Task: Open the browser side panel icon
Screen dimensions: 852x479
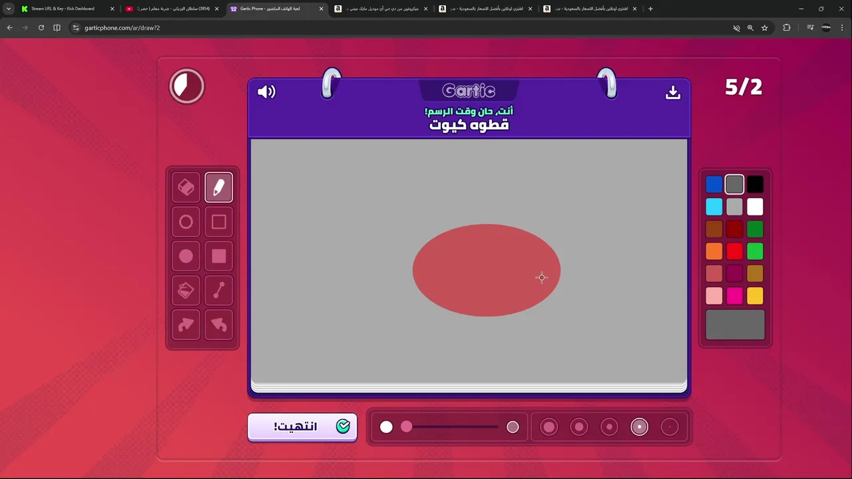Action: pyautogui.click(x=57, y=28)
